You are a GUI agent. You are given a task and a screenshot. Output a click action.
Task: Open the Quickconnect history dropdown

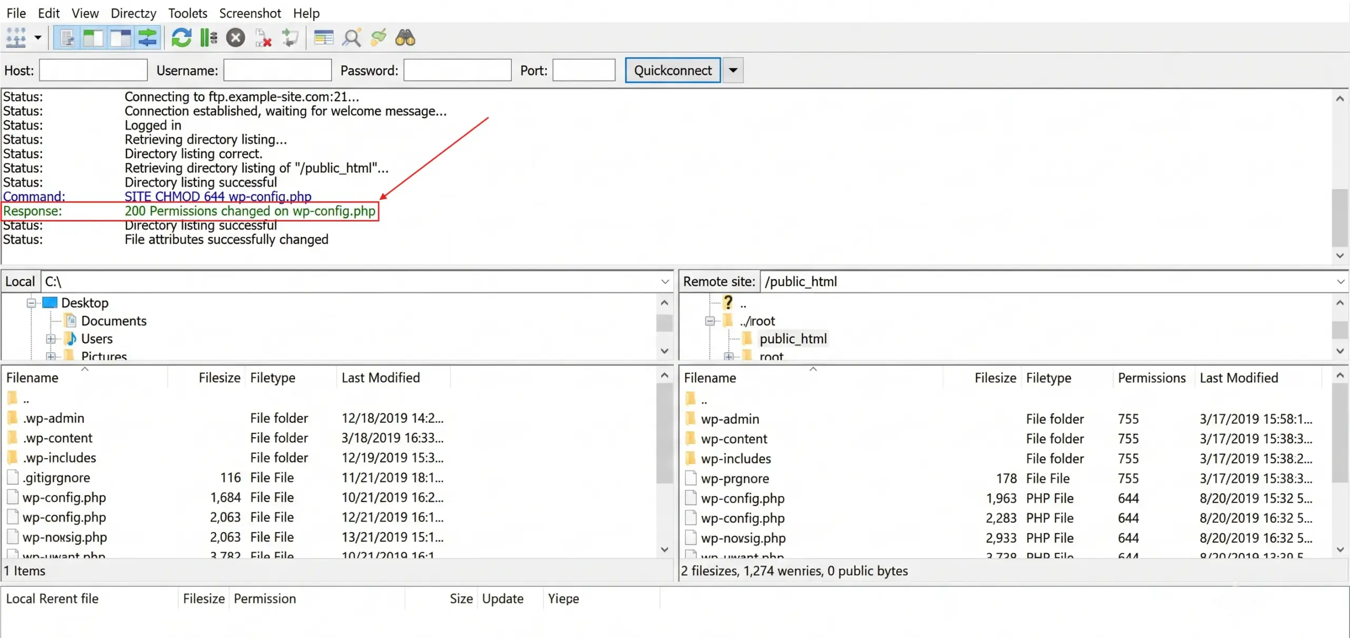point(733,70)
